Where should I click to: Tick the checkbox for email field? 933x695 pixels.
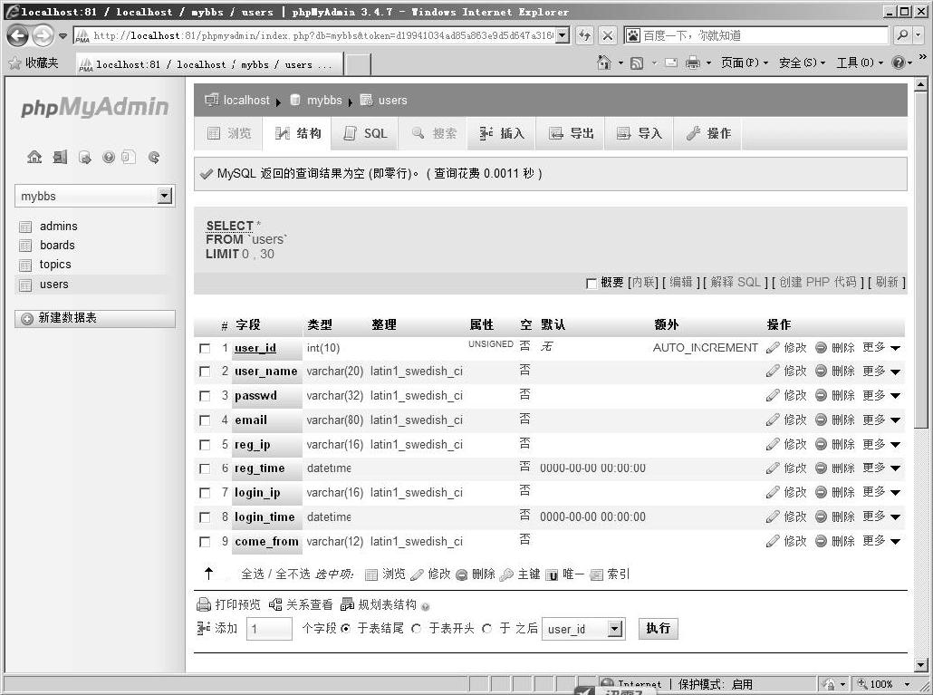pos(205,420)
